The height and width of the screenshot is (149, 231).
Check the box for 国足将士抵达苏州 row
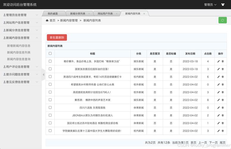coord(50,123)
